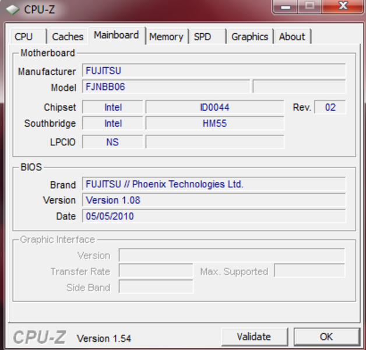Click the Side Band label
The image size is (366, 350).
[x=88, y=288]
